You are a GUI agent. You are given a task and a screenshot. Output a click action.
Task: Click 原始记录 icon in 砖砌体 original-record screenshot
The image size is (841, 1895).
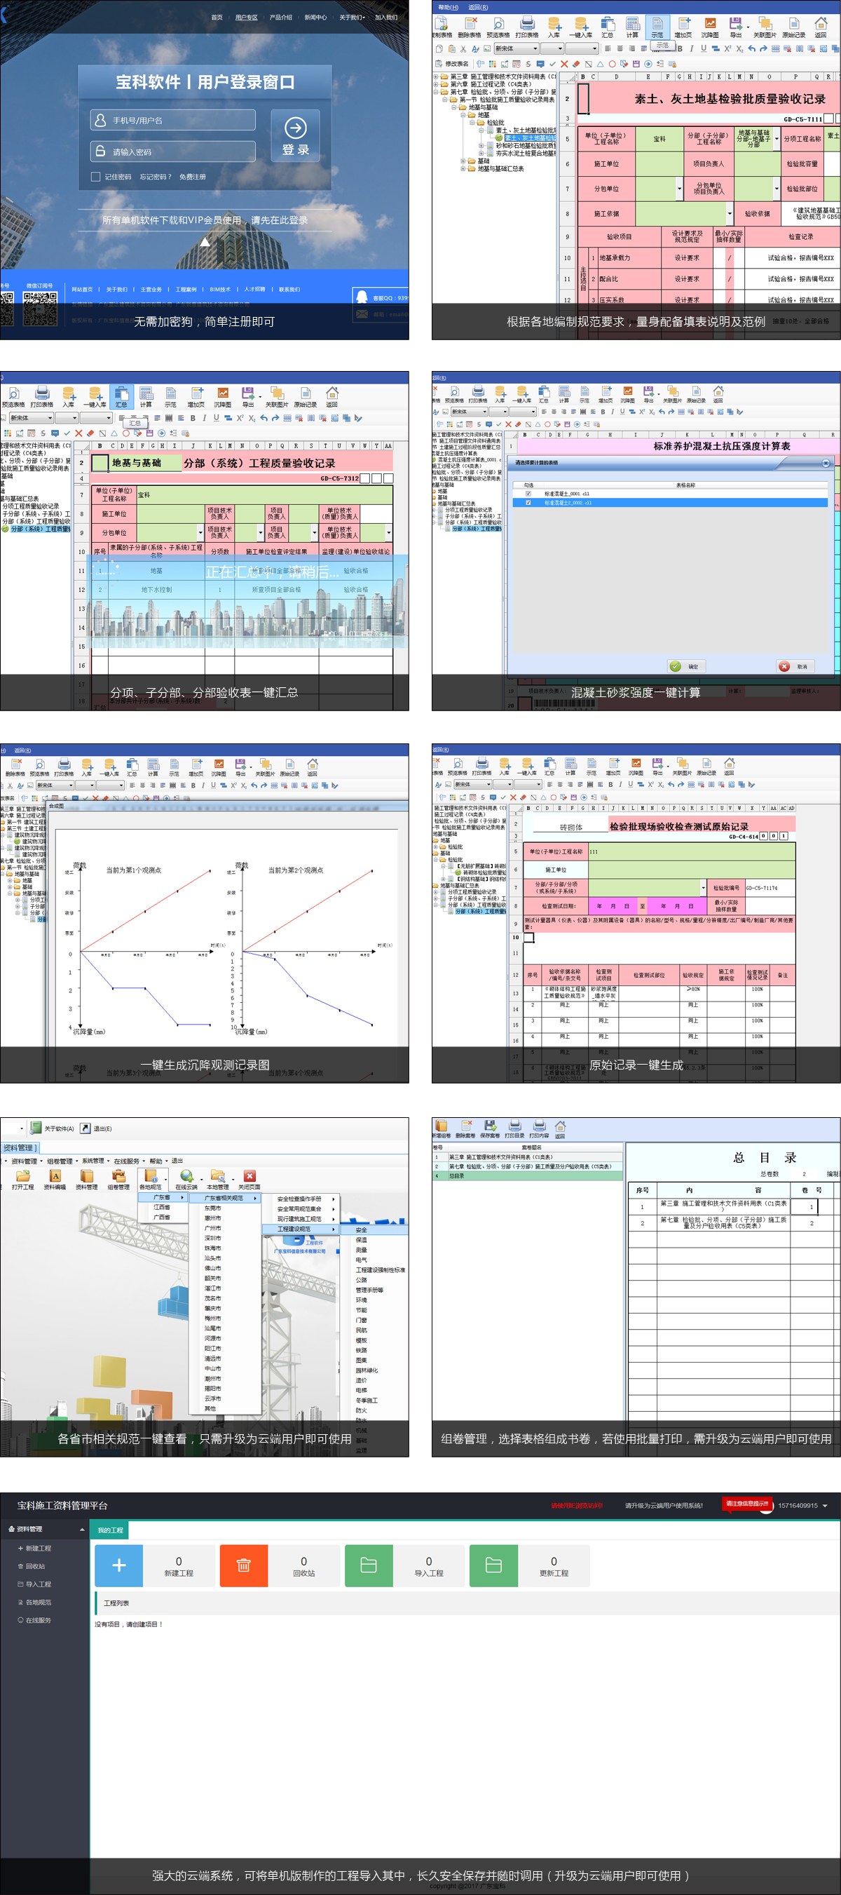point(706,767)
